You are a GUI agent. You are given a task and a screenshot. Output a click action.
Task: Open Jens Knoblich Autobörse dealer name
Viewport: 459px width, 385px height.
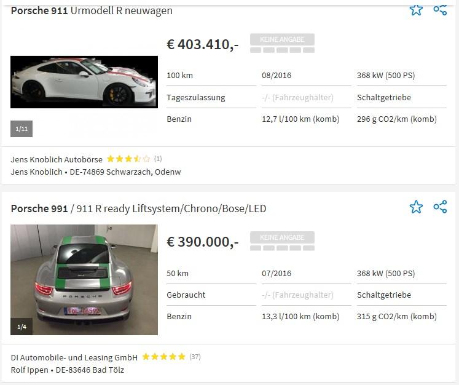(x=57, y=159)
